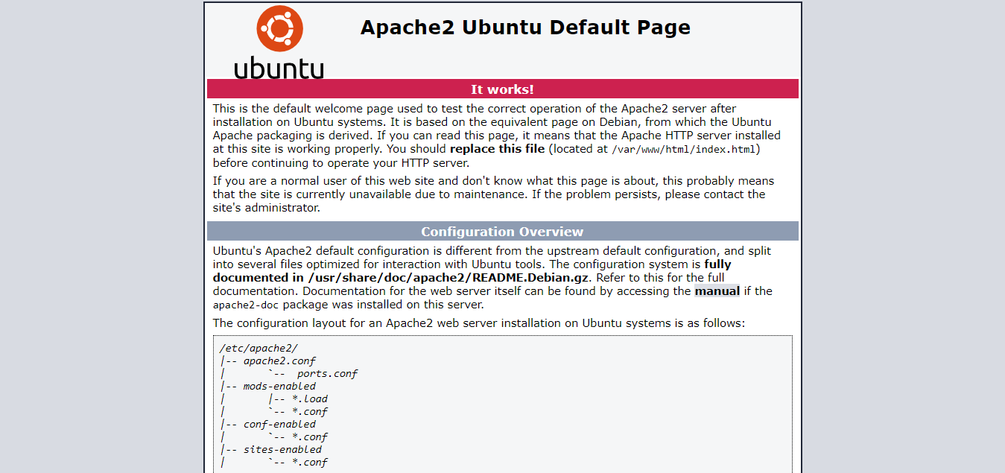
Task: Select the *.conf entry under sites-enabled
Action: click(x=309, y=462)
